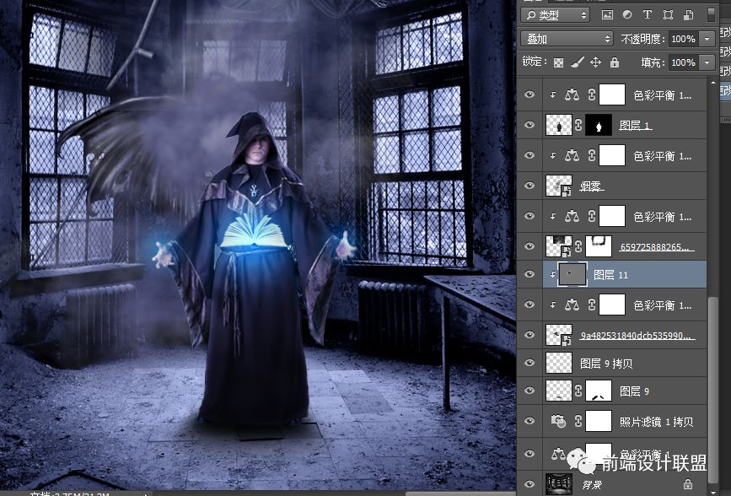
Task: Hide the 图层 11 layer
Action: [x=529, y=274]
